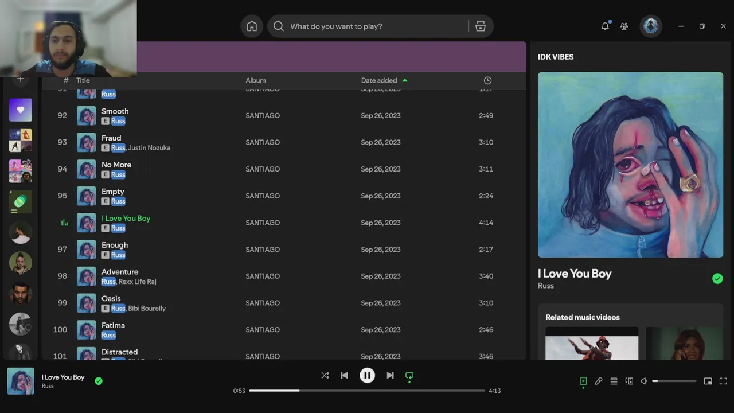This screenshot has height=413, width=734.
Task: Sort by Title column header
Action: [83, 80]
